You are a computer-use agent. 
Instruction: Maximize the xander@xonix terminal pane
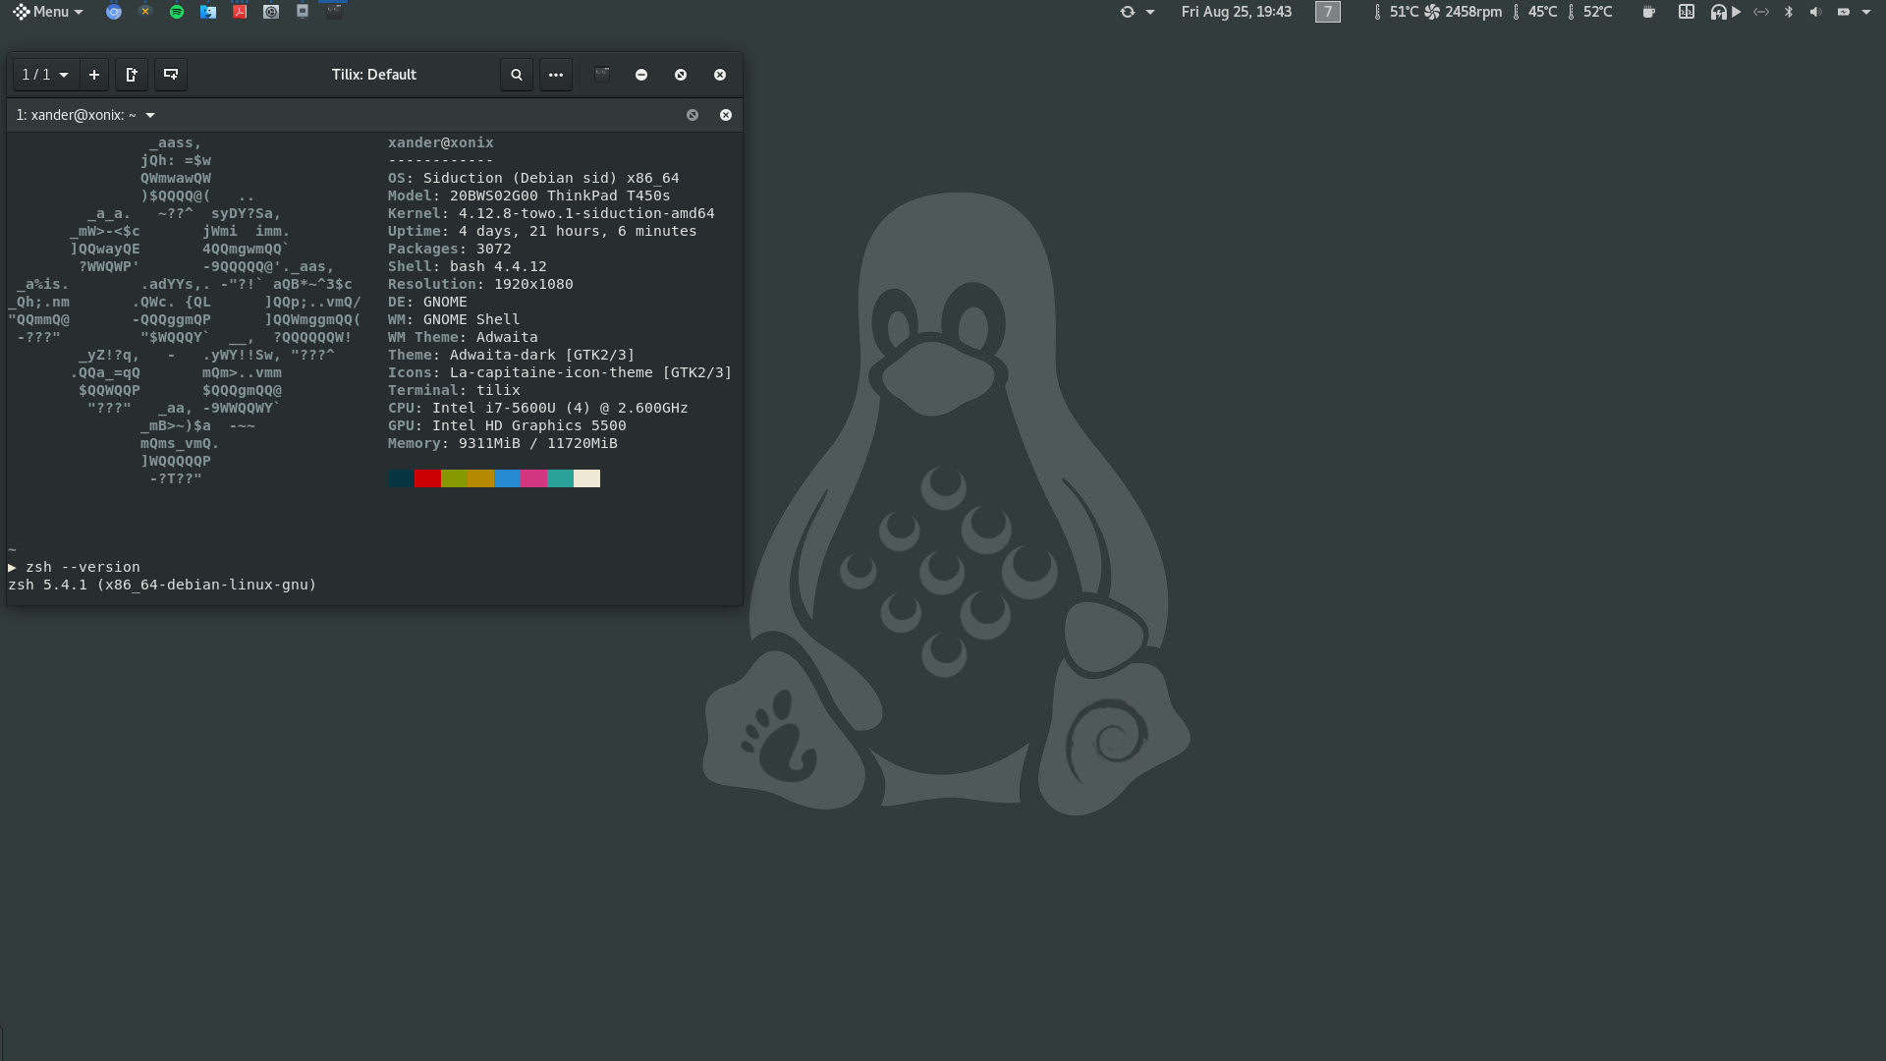(693, 115)
